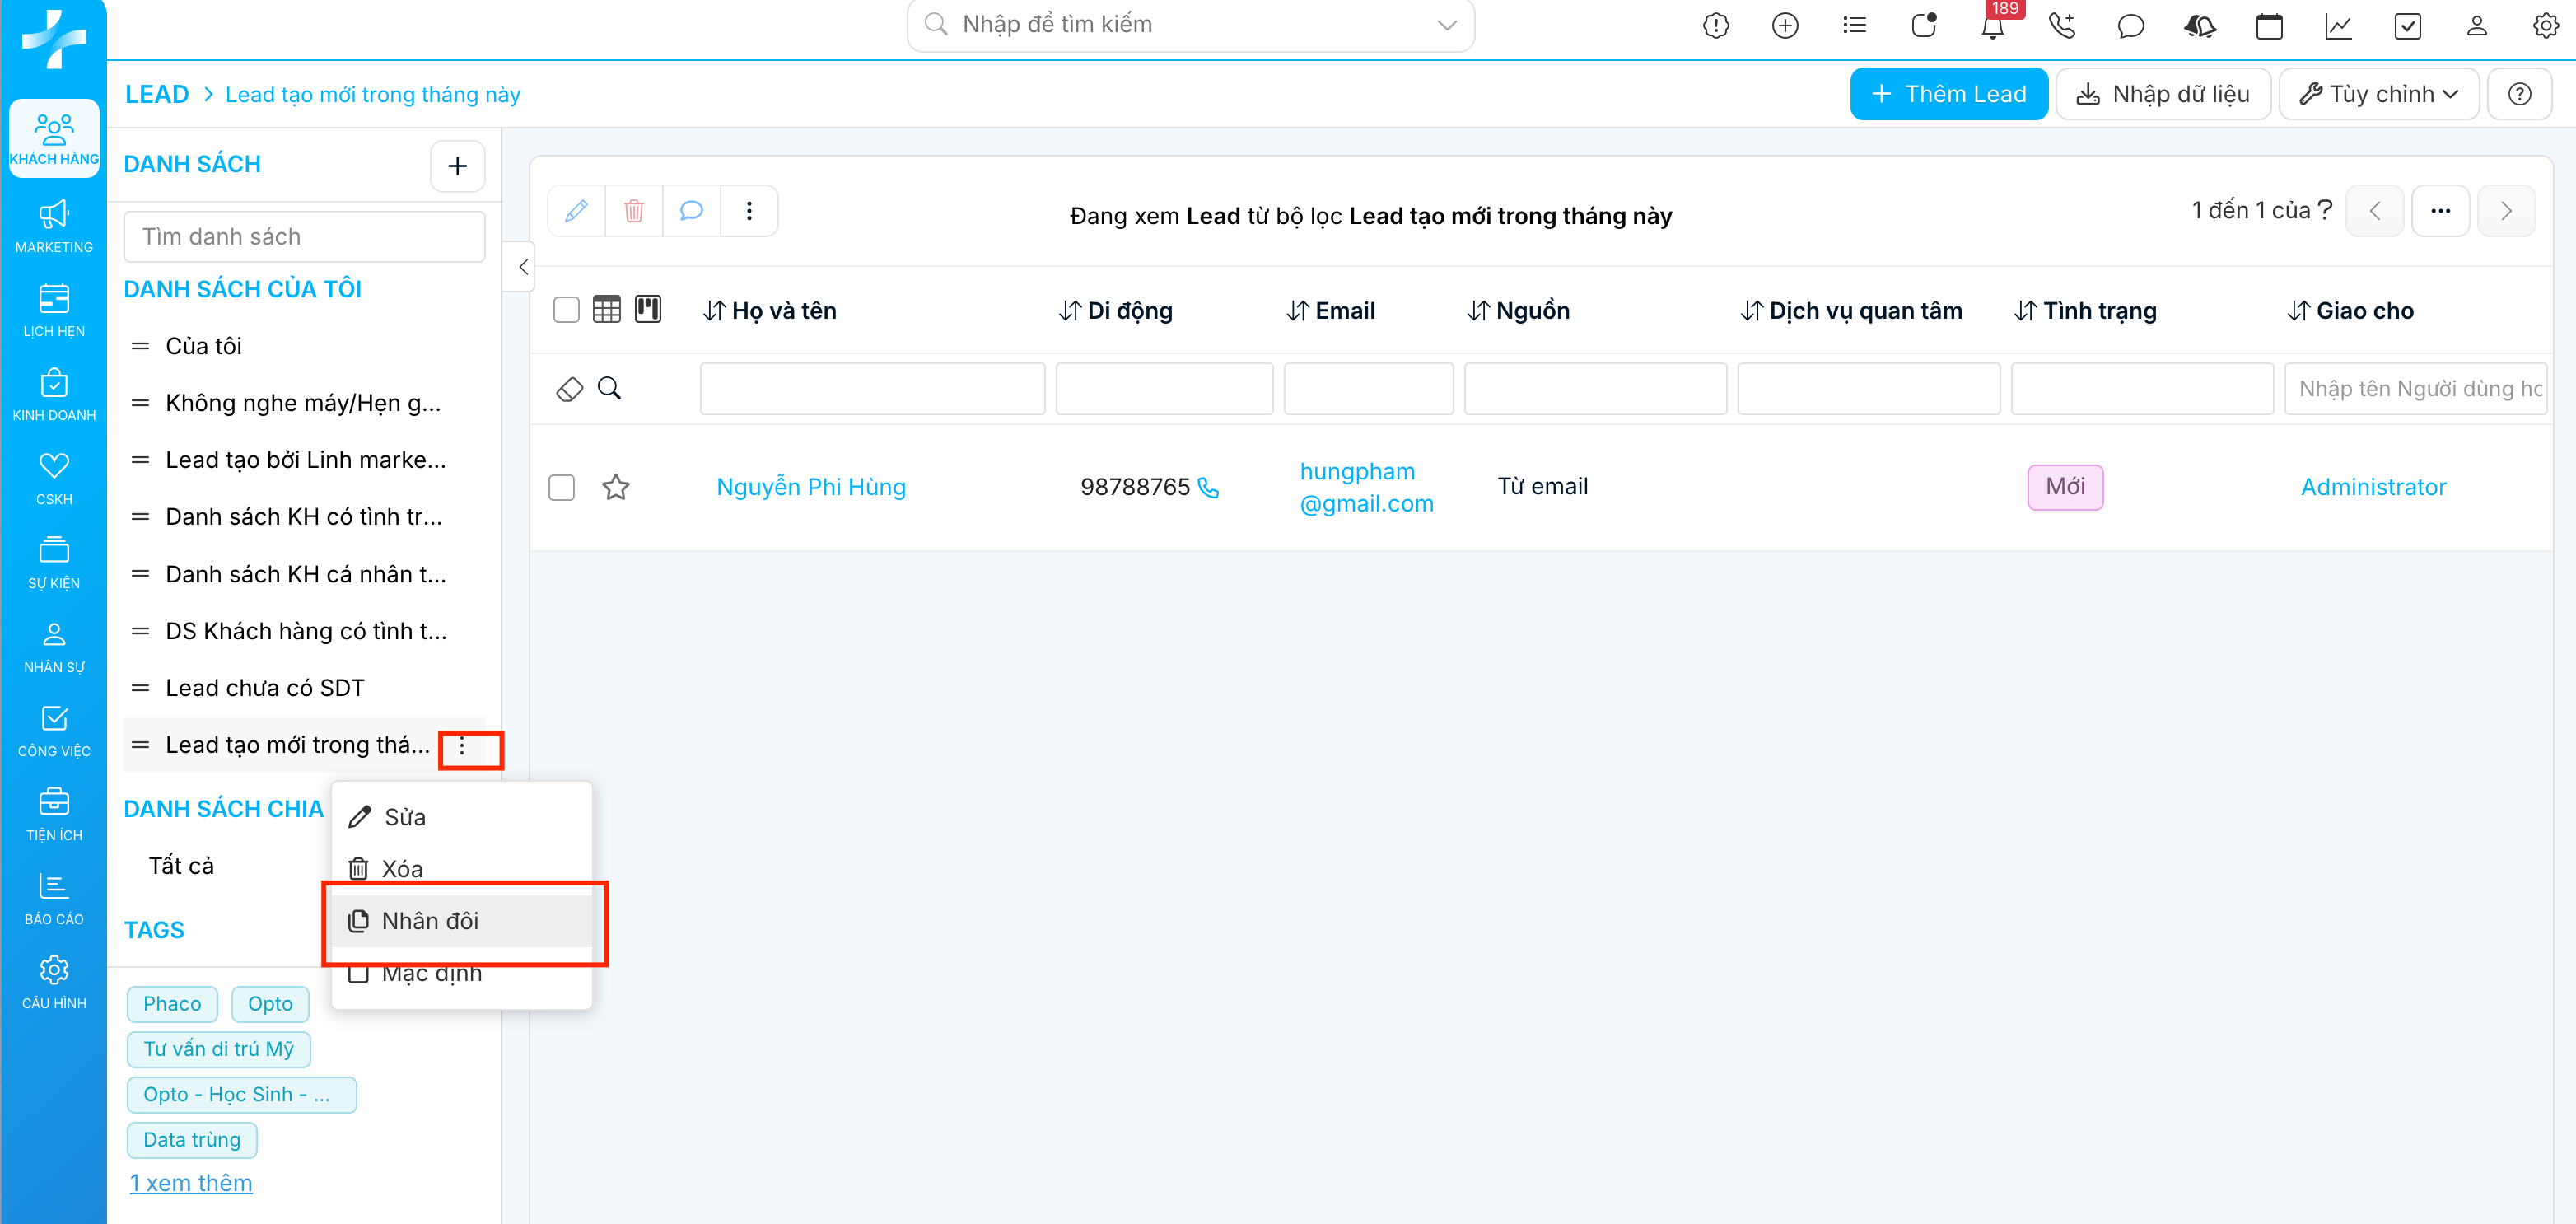Star the Nguyễn Phi Hùng lead

coord(616,487)
